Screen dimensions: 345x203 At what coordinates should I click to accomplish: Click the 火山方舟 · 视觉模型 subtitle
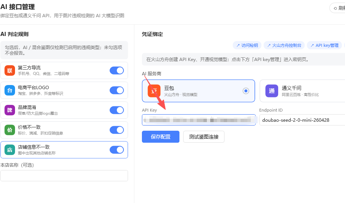[181, 95]
